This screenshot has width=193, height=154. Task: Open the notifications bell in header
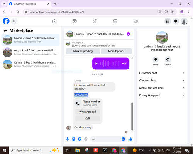[x=176, y=21]
